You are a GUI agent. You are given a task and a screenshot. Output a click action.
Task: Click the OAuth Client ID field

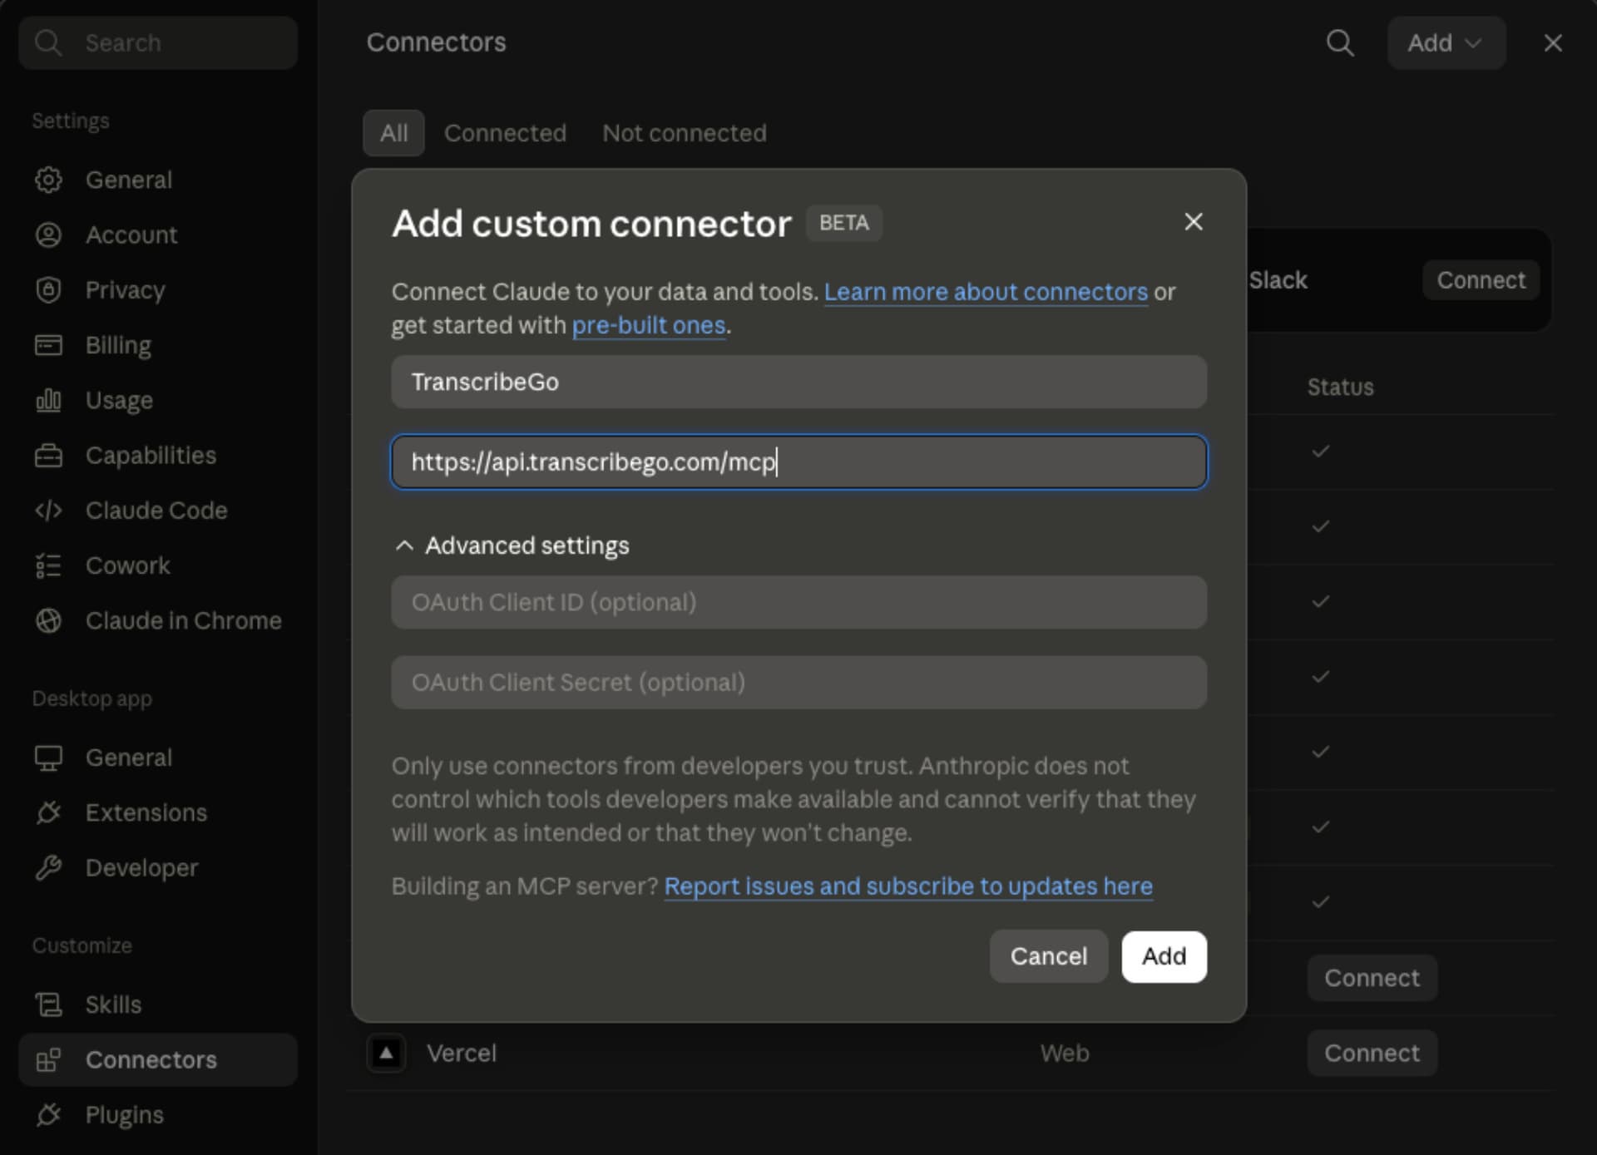798,602
